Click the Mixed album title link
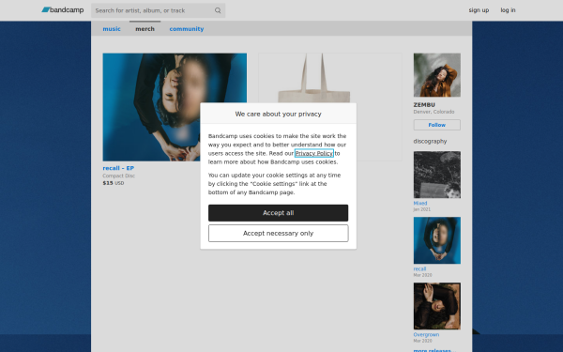Image resolution: width=563 pixels, height=352 pixels. pyautogui.click(x=420, y=204)
